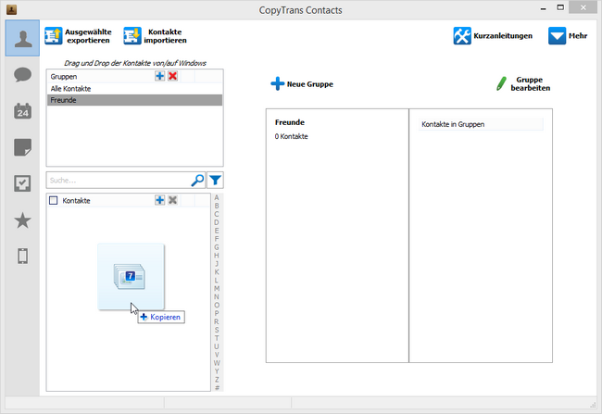Click the magnifier search icon
Viewport: 602px width, 414px height.
pos(197,180)
